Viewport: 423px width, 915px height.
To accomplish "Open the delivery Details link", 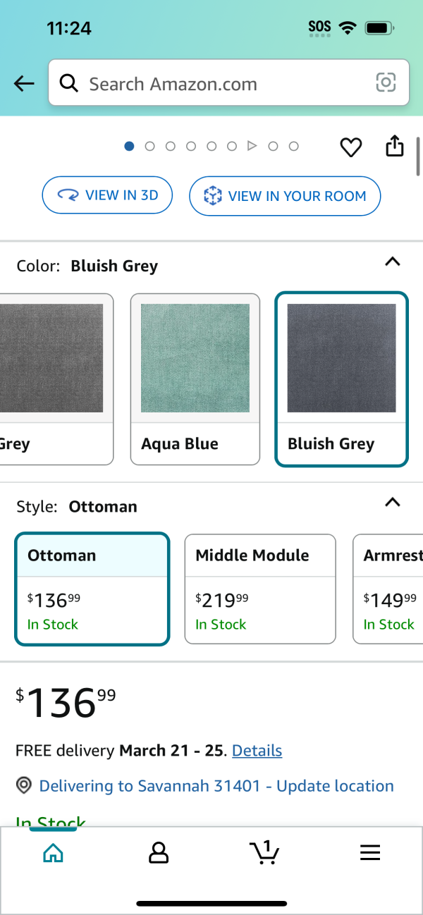I will click(257, 751).
